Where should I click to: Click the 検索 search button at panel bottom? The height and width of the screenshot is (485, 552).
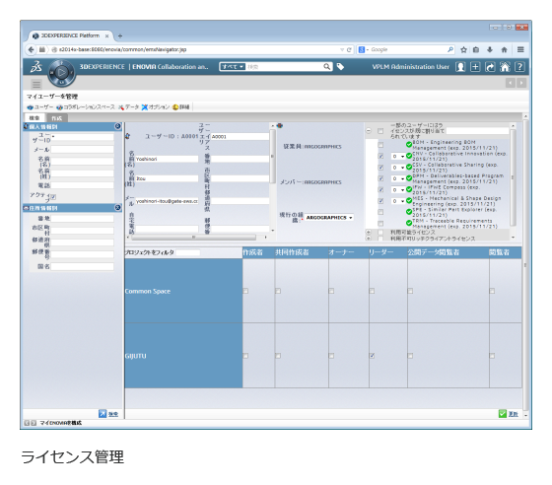tap(108, 414)
